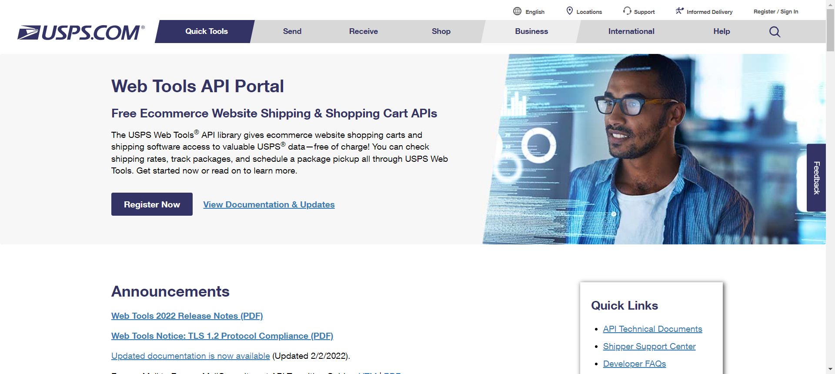Open Shipper Support Center quick link
The width and height of the screenshot is (835, 374).
pos(649,346)
